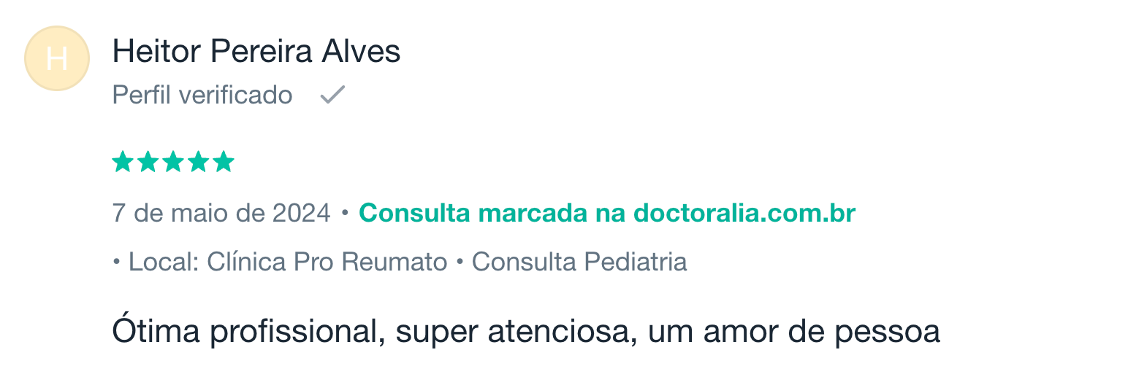
Task: Click the bullet between date and green link
Action: coord(345,214)
